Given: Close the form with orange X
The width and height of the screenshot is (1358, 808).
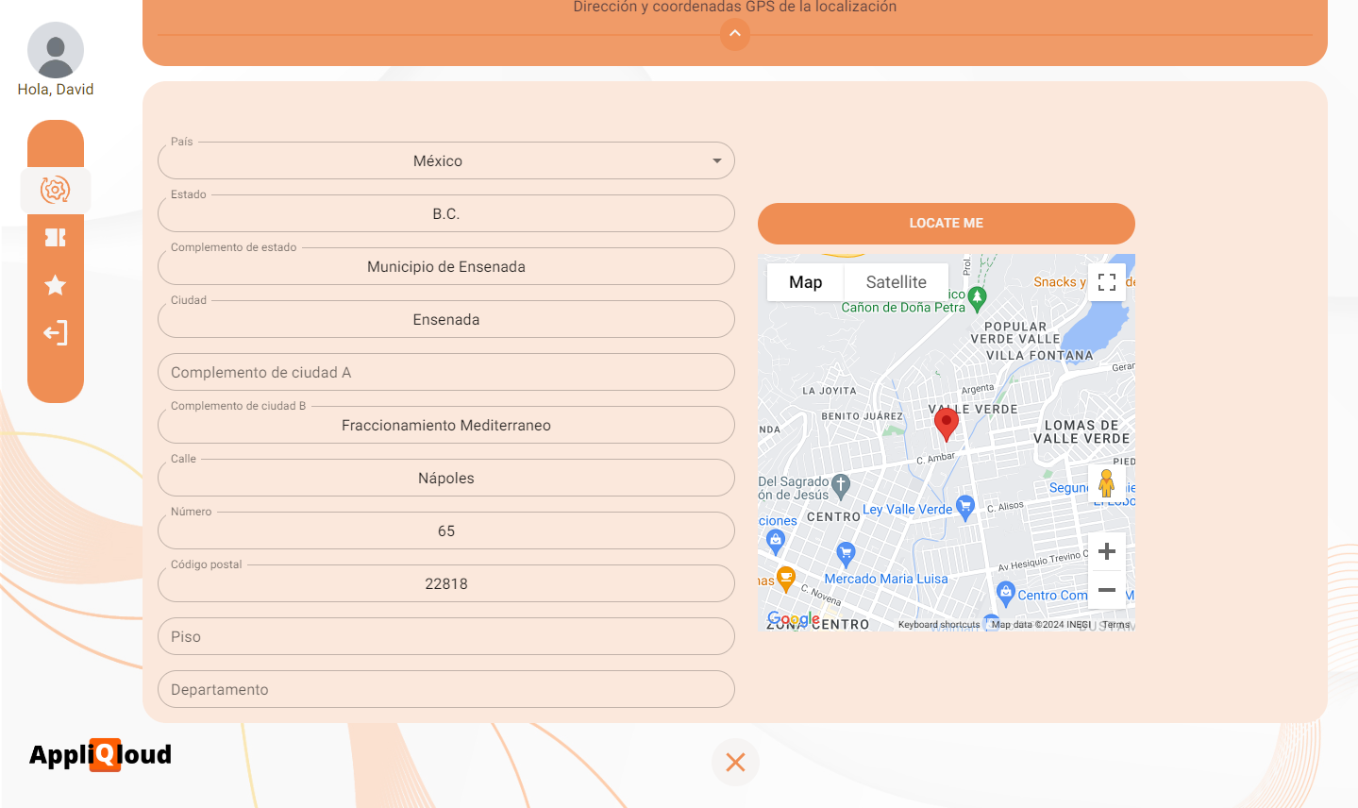Looking at the screenshot, I should (x=735, y=762).
